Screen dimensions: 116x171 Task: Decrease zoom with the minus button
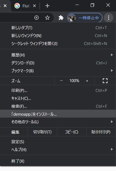pyautogui.click(x=61, y=81)
